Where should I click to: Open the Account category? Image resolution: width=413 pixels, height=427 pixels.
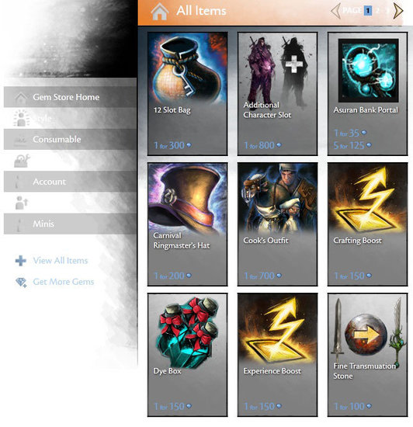point(70,182)
